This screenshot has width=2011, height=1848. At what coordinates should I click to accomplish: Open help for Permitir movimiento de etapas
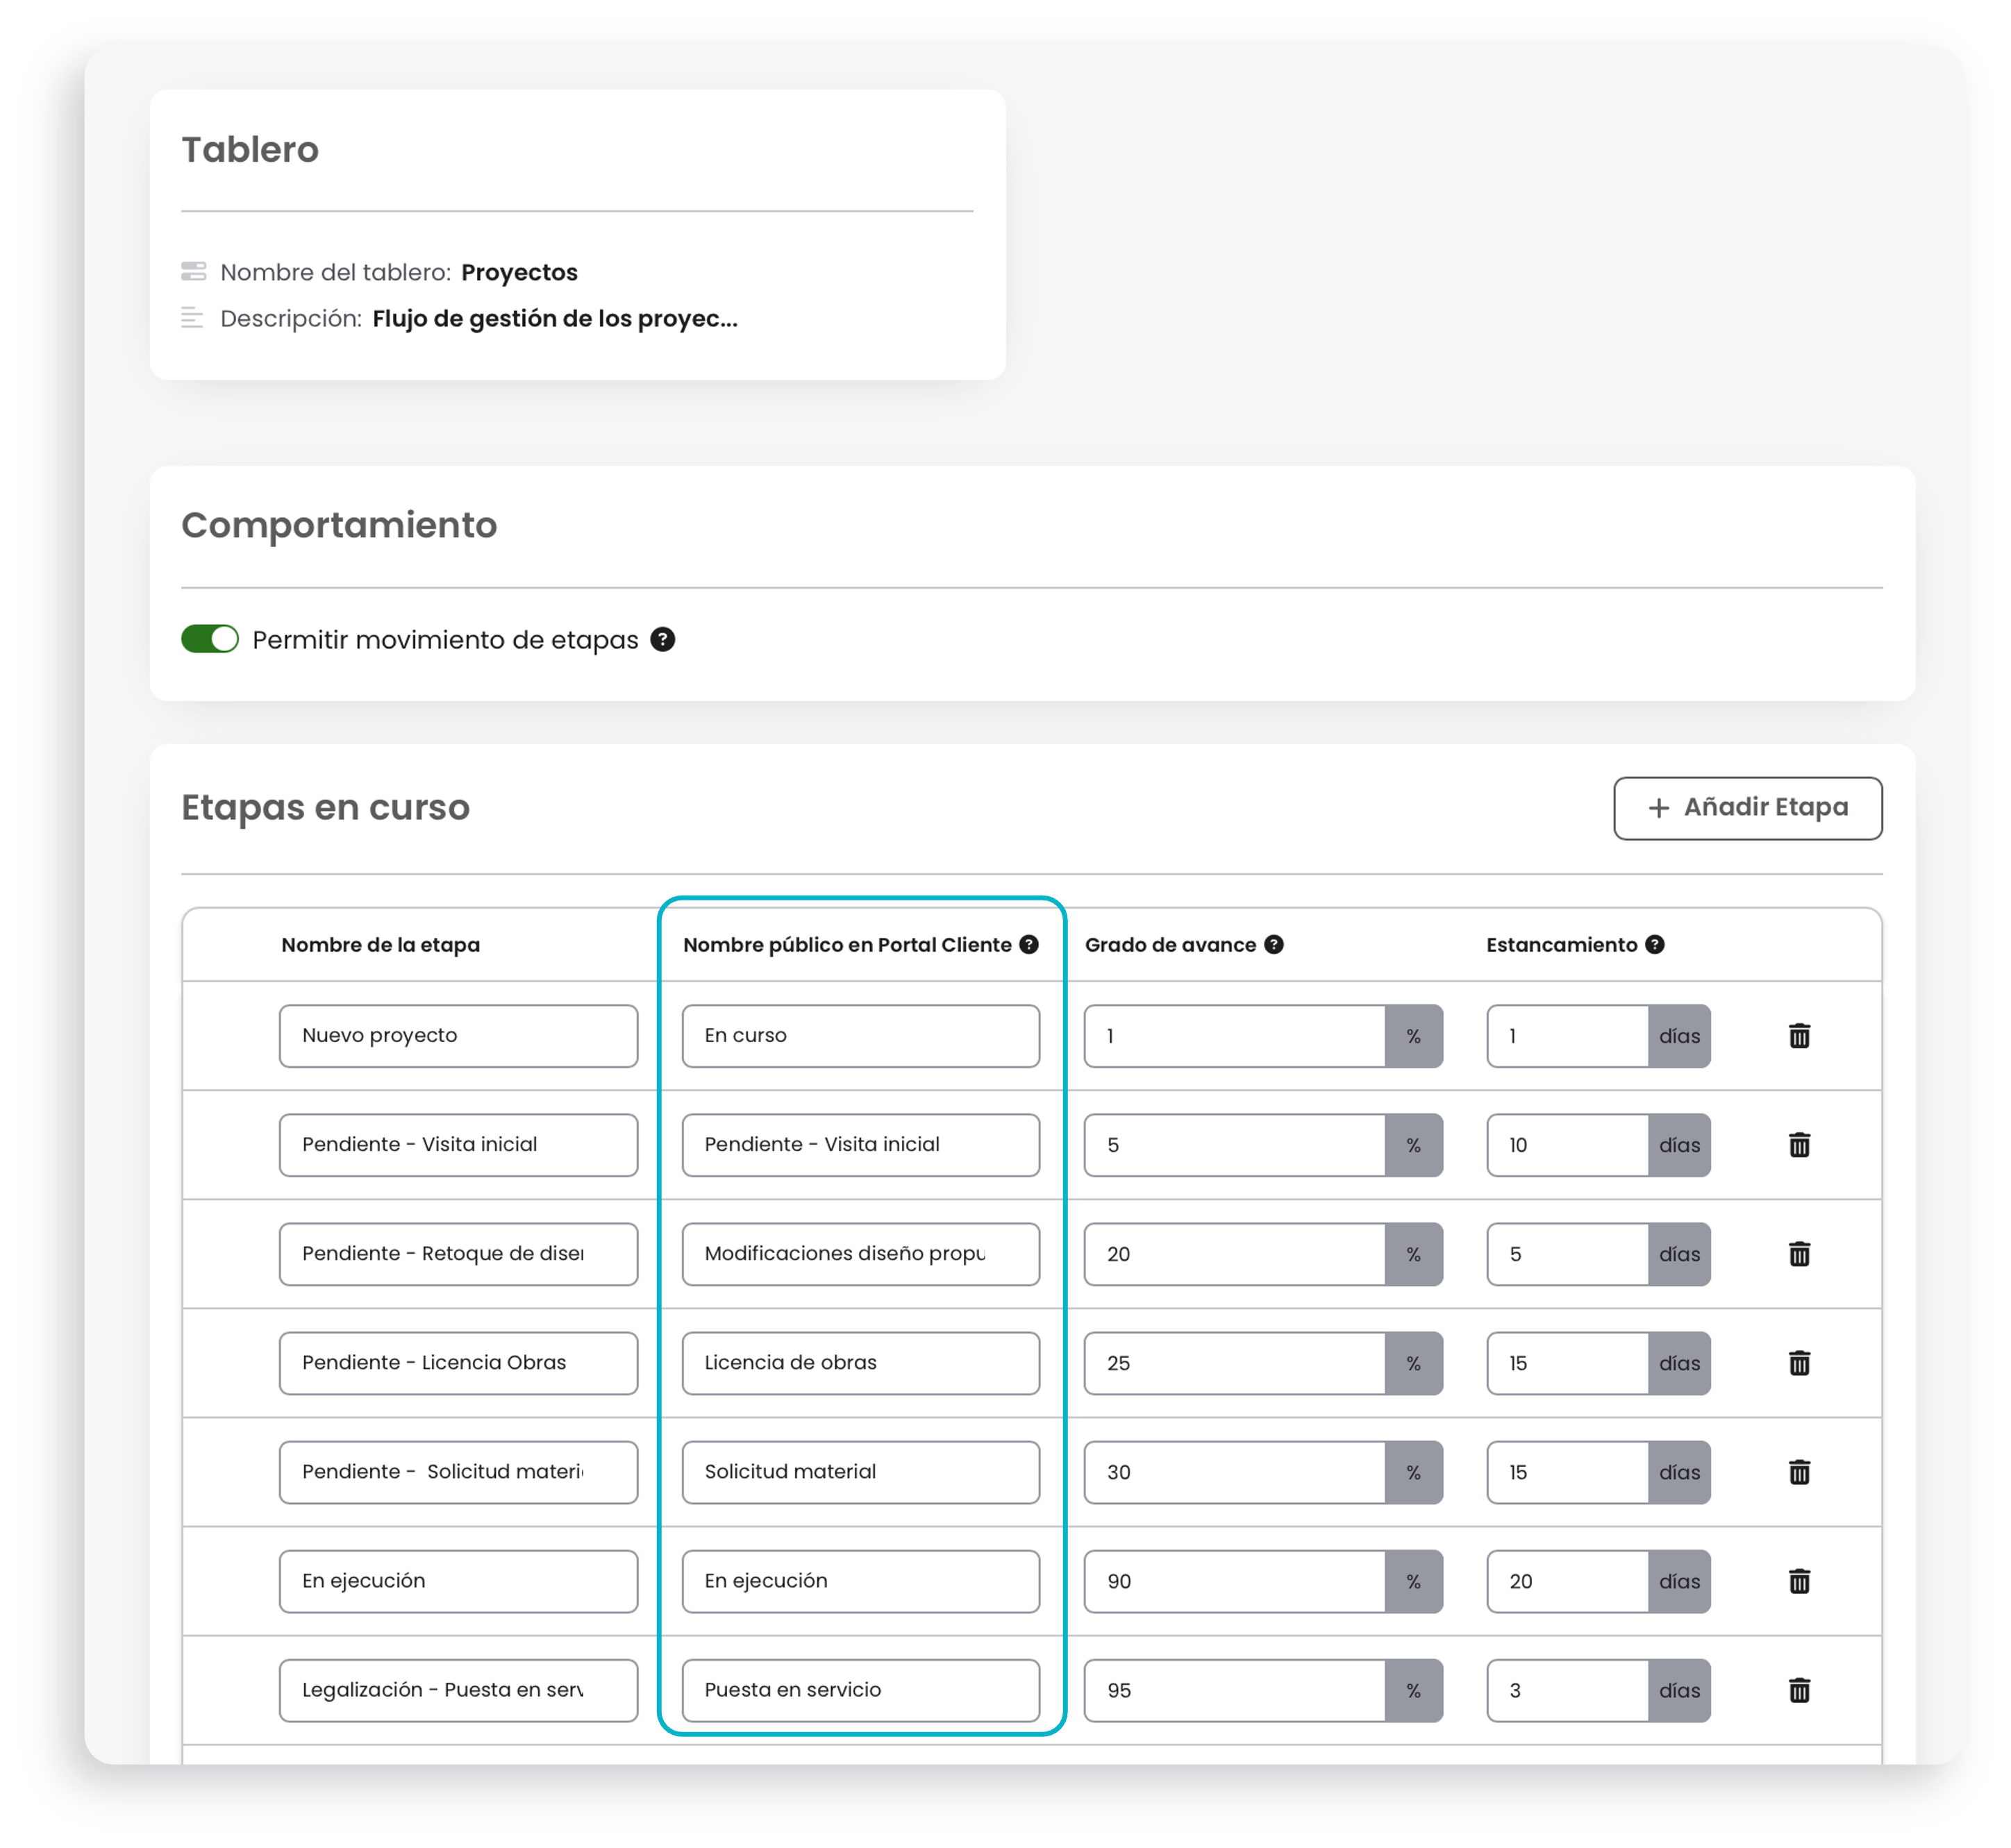662,639
